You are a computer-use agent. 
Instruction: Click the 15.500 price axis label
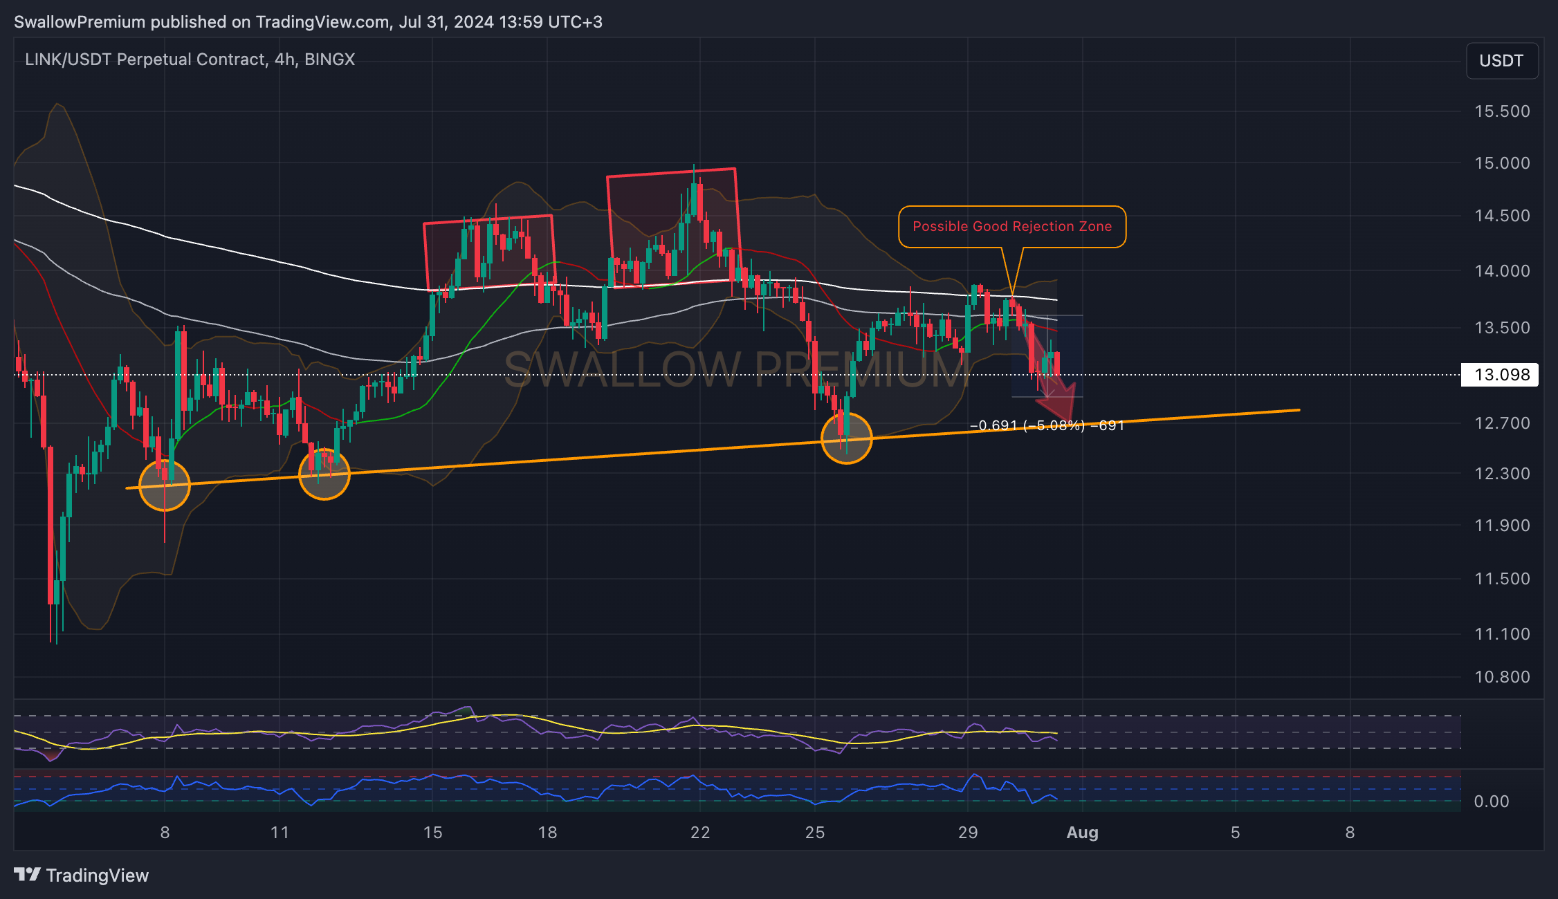tap(1502, 111)
